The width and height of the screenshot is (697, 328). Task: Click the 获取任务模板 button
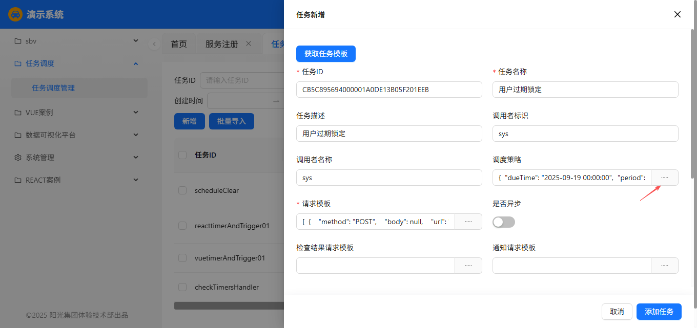[325, 54]
